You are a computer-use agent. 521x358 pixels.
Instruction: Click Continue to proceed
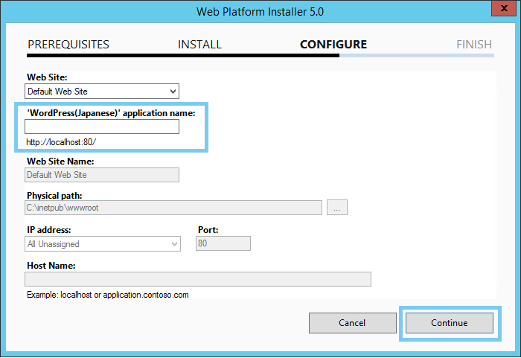coord(450,323)
